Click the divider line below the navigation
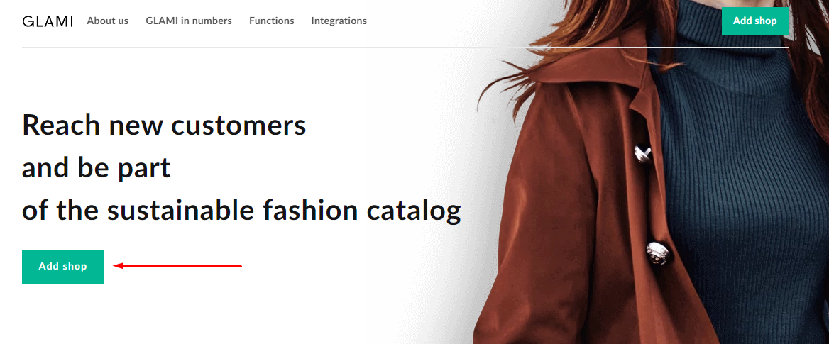 [405, 47]
